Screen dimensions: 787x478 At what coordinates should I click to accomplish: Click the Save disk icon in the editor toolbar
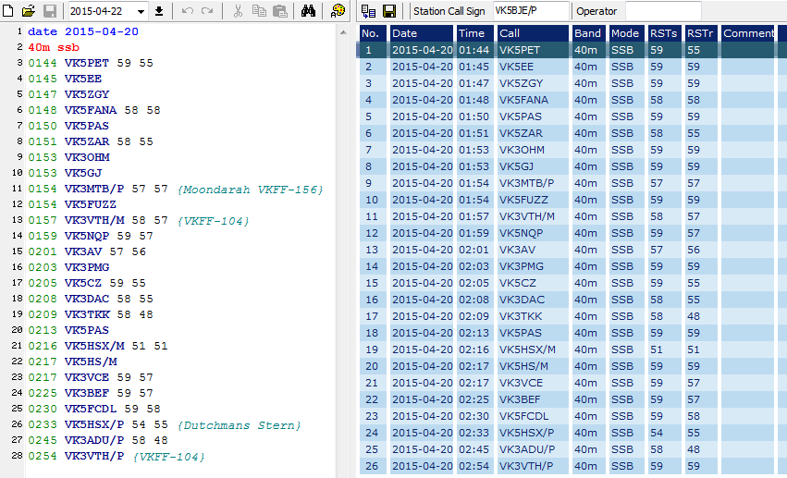[49, 11]
